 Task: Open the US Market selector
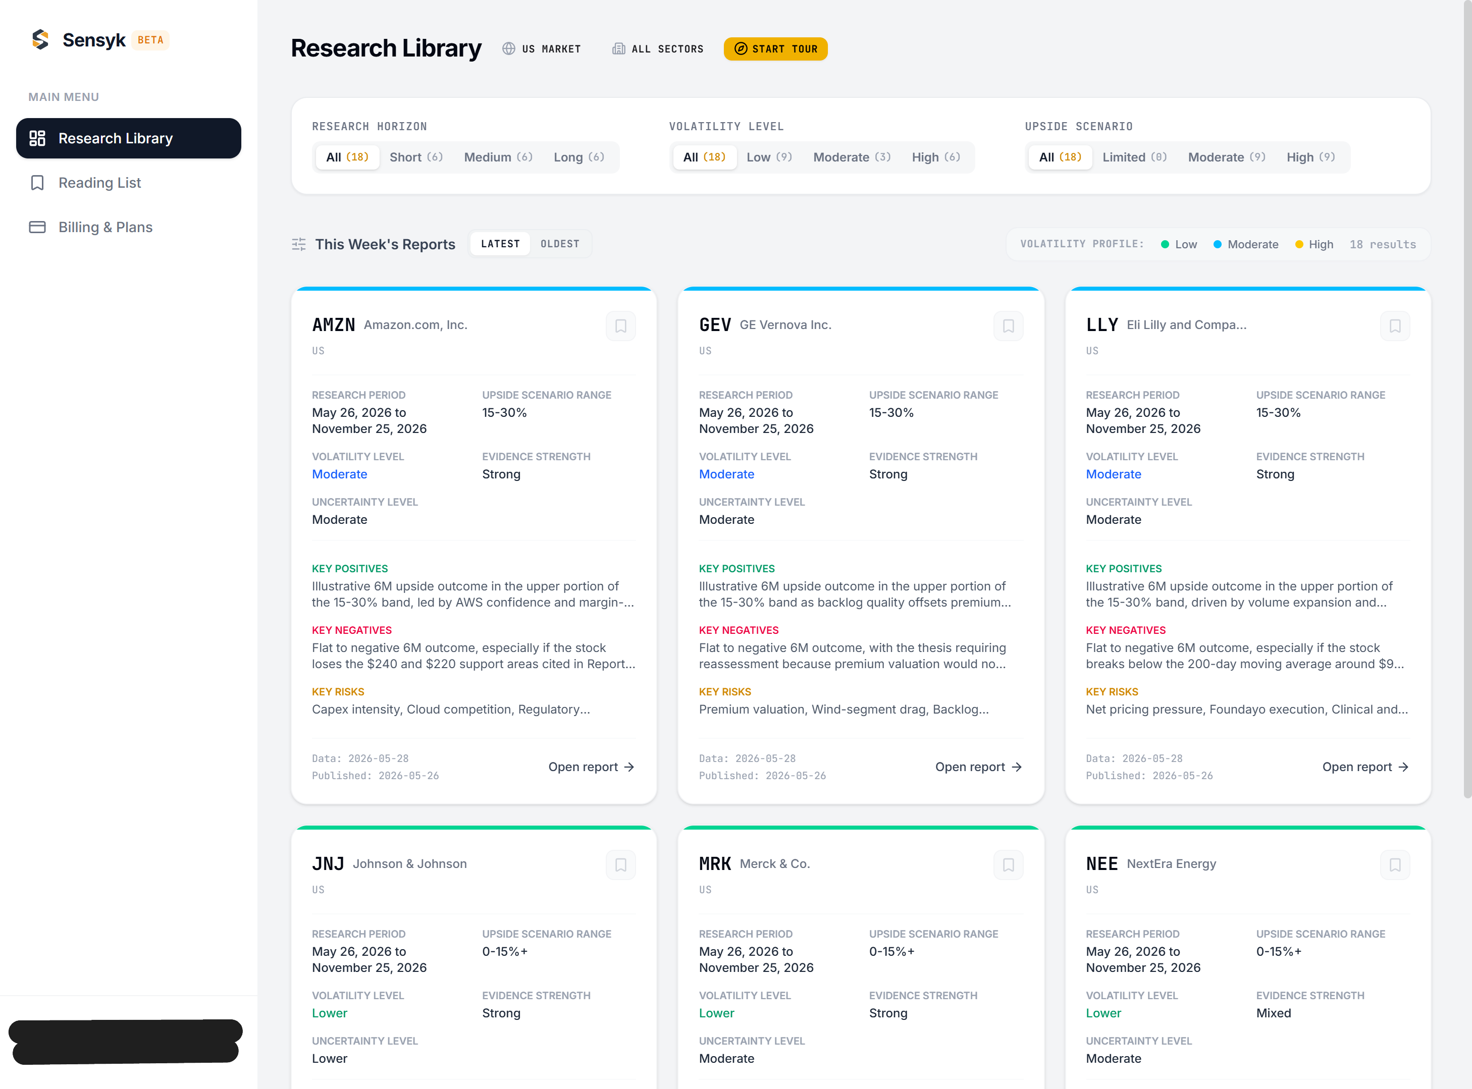tap(542, 49)
